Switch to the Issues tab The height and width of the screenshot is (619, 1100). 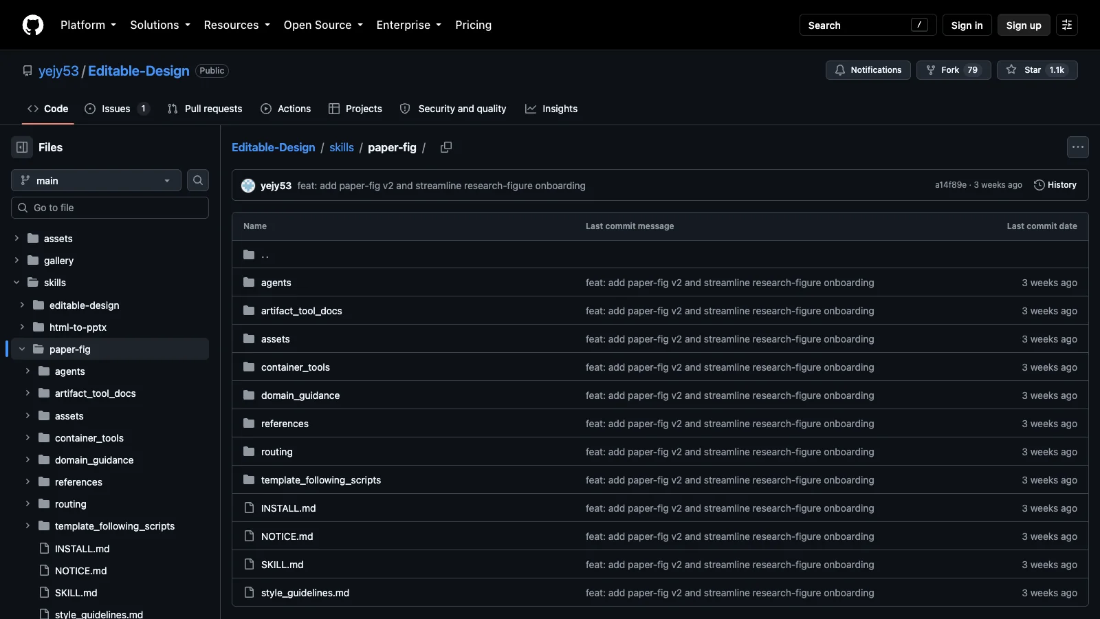click(116, 109)
